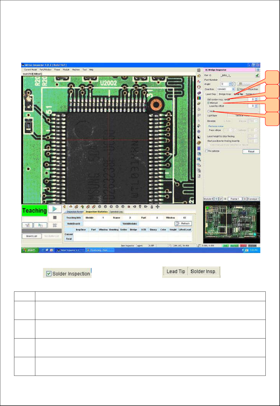Click the orange triangle icon in bottom toolbar
Viewport: 280px width, 406px height.
[x=71, y=207]
